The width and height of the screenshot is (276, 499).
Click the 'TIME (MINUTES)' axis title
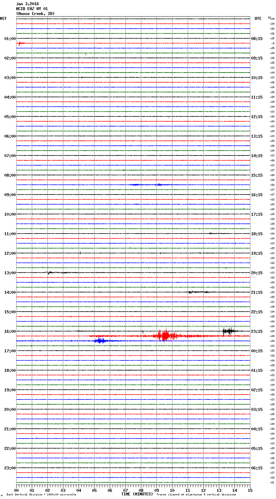point(137,494)
